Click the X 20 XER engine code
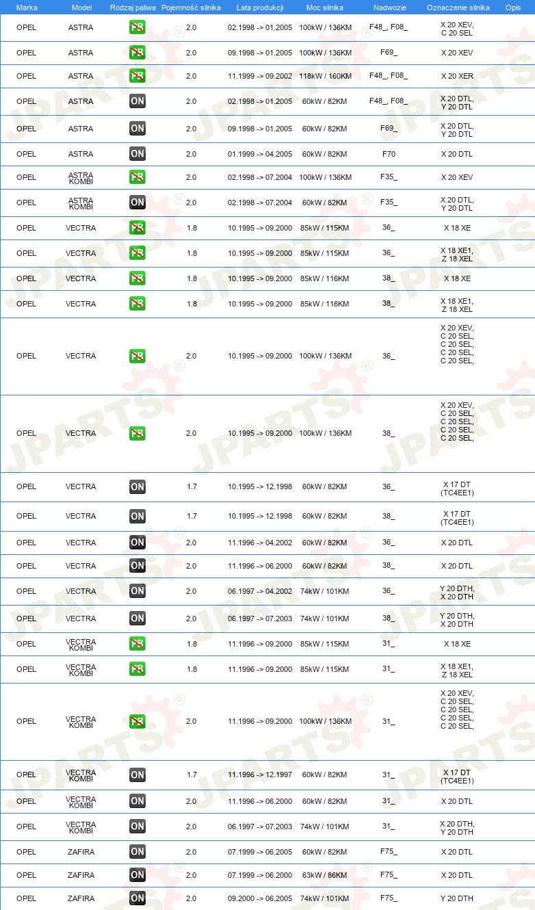 [457, 76]
